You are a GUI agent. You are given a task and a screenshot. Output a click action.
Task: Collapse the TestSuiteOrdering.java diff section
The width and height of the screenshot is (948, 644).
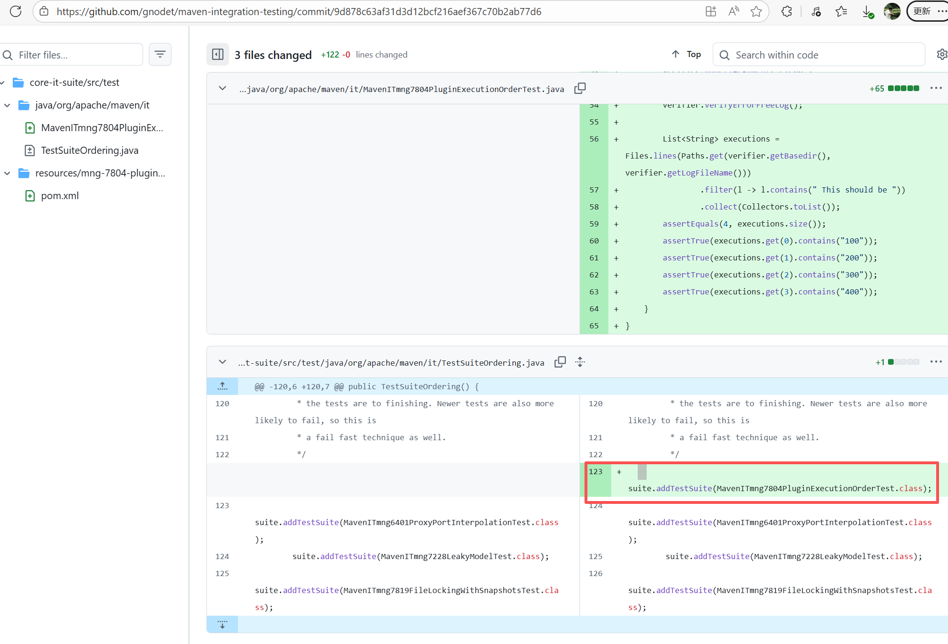(222, 362)
